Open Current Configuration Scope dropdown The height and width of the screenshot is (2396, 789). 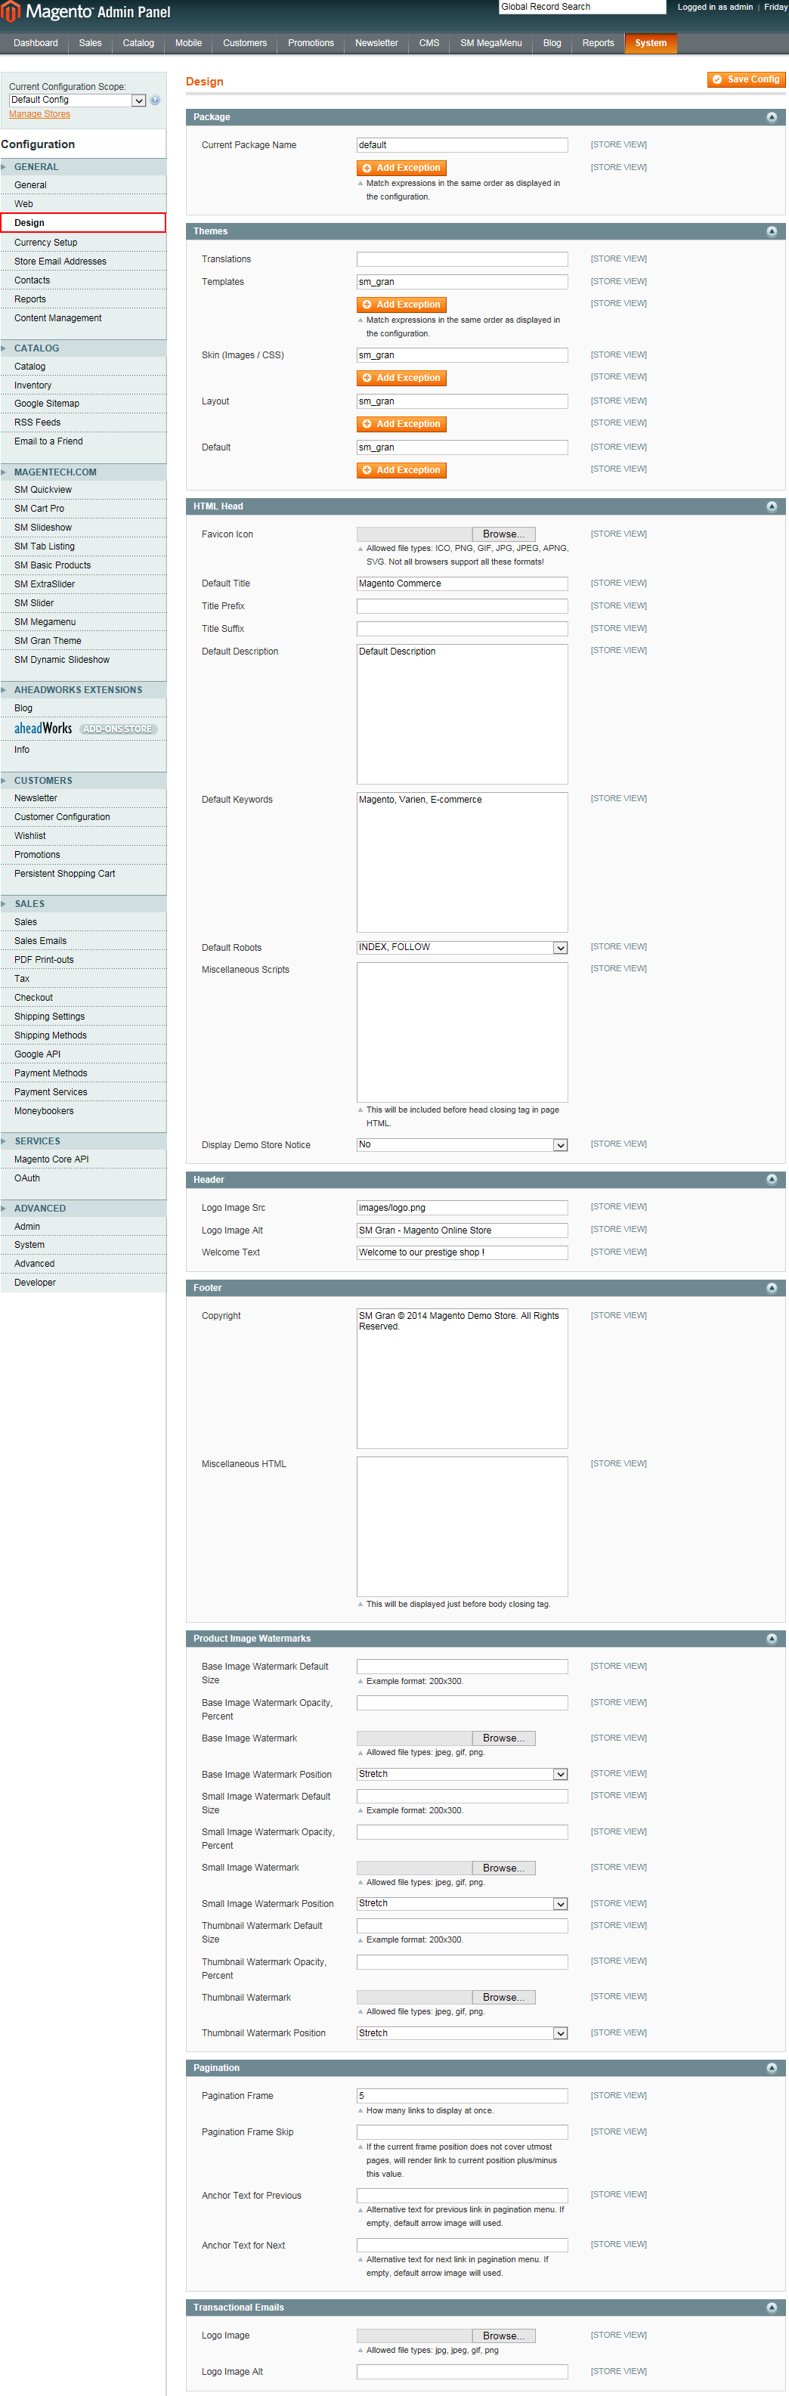pyautogui.click(x=77, y=101)
